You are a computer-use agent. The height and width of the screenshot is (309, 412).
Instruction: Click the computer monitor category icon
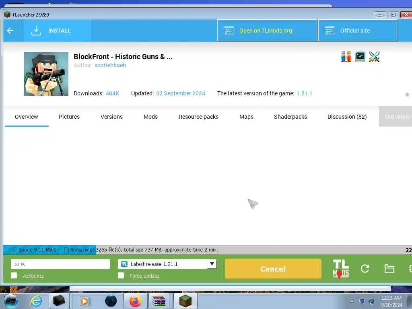coord(360,57)
